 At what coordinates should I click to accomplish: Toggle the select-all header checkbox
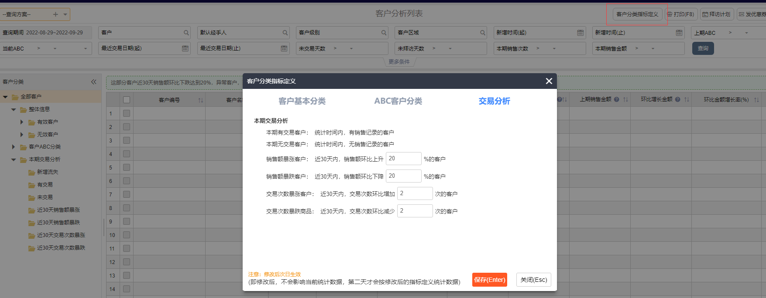click(x=127, y=100)
